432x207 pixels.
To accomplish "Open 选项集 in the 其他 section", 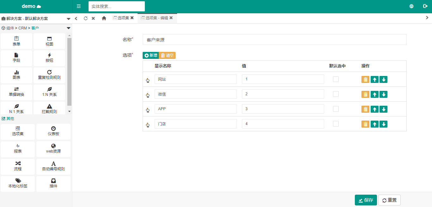I will point(18,131).
